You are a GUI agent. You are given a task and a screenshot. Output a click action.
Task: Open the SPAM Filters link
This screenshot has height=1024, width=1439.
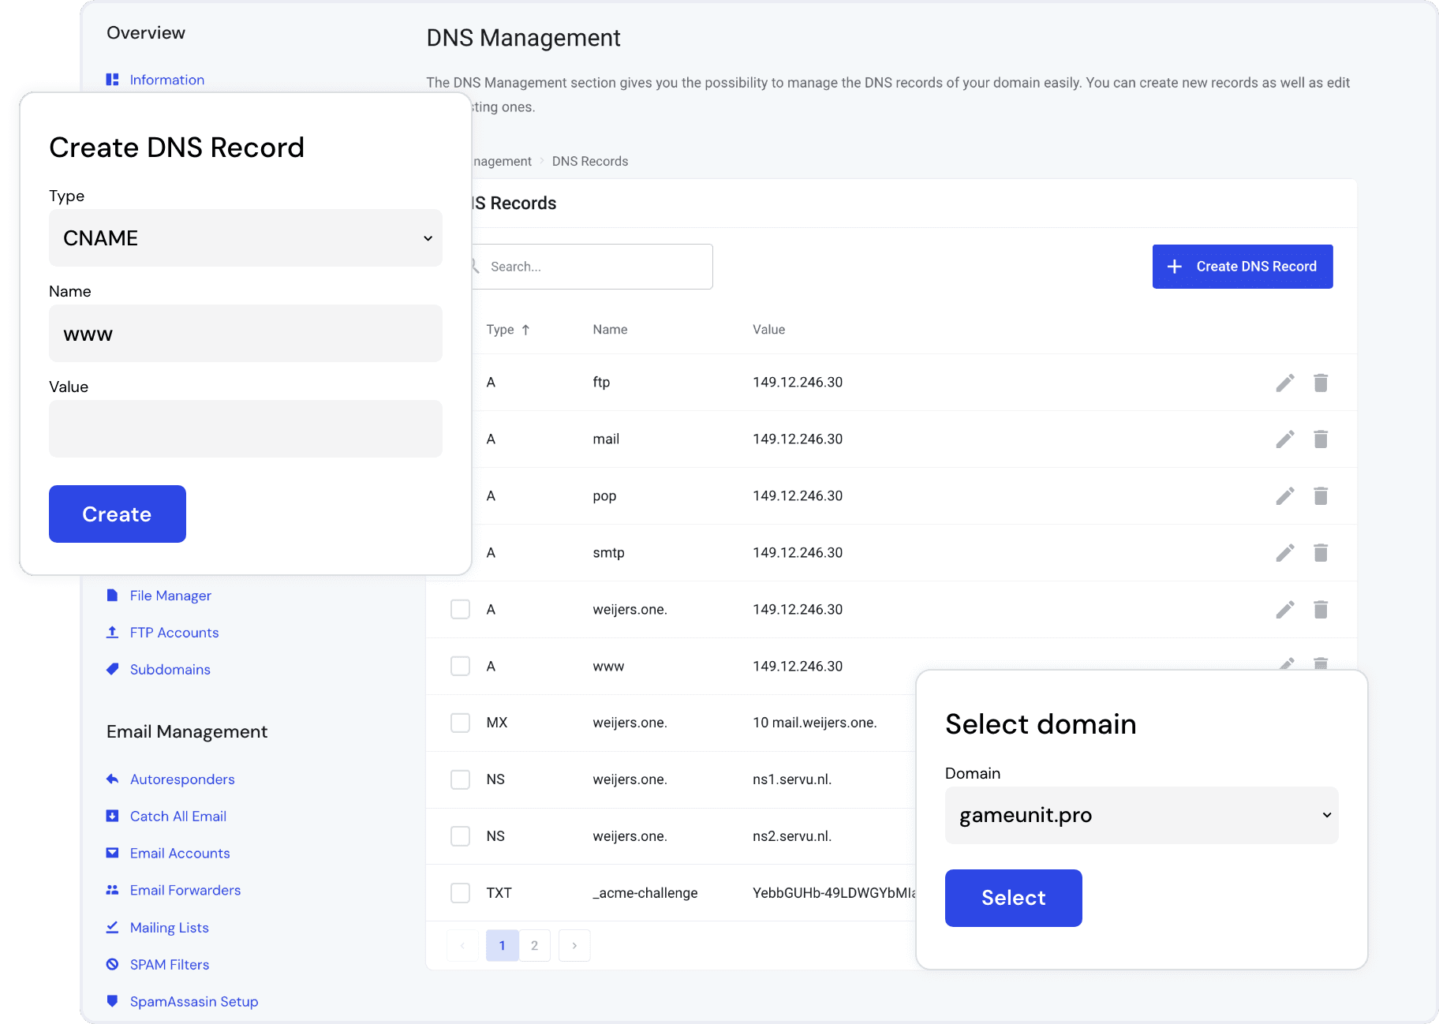[169, 964]
